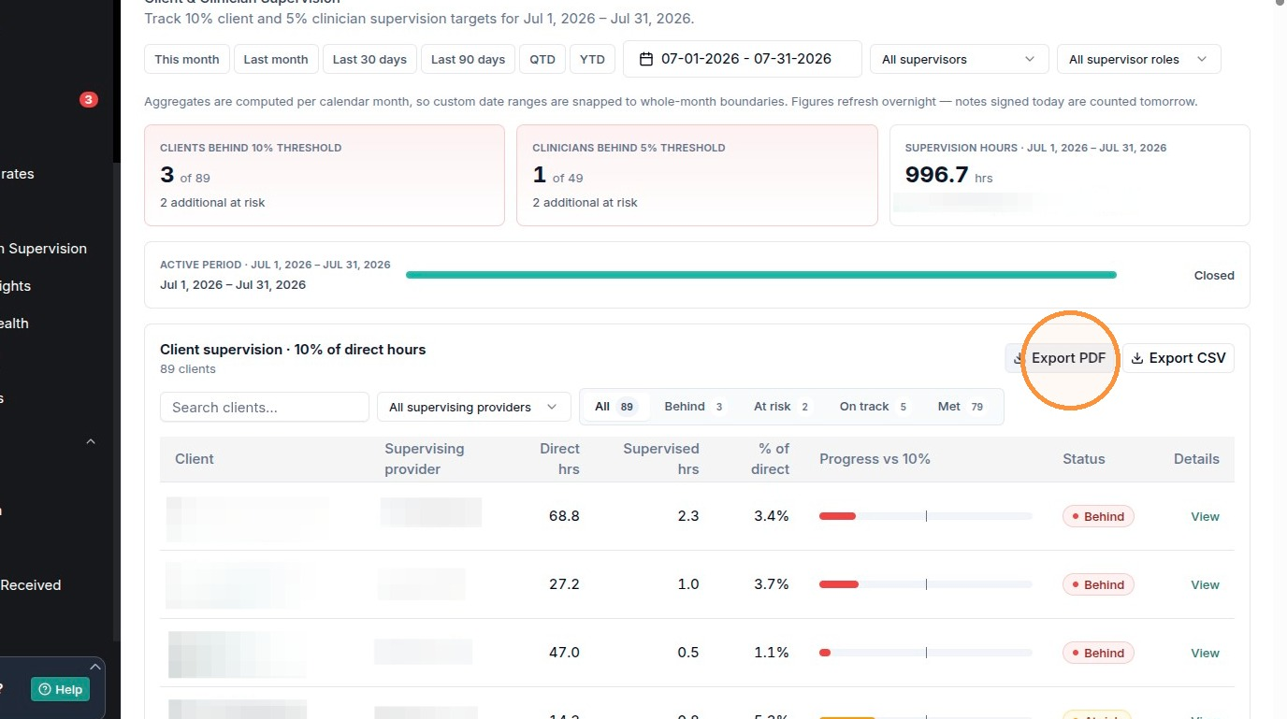This screenshot has height=719, width=1287.
Task: Switch to the Behind 3 filter tab
Action: click(695, 407)
